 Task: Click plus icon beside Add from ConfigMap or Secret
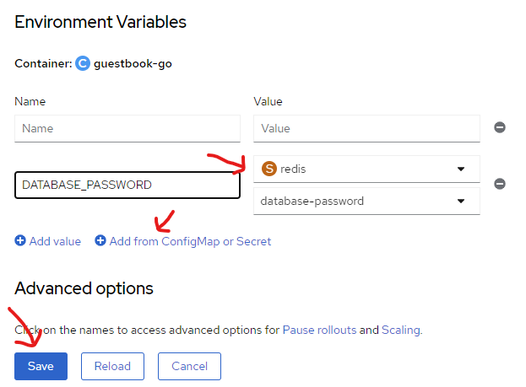point(100,240)
